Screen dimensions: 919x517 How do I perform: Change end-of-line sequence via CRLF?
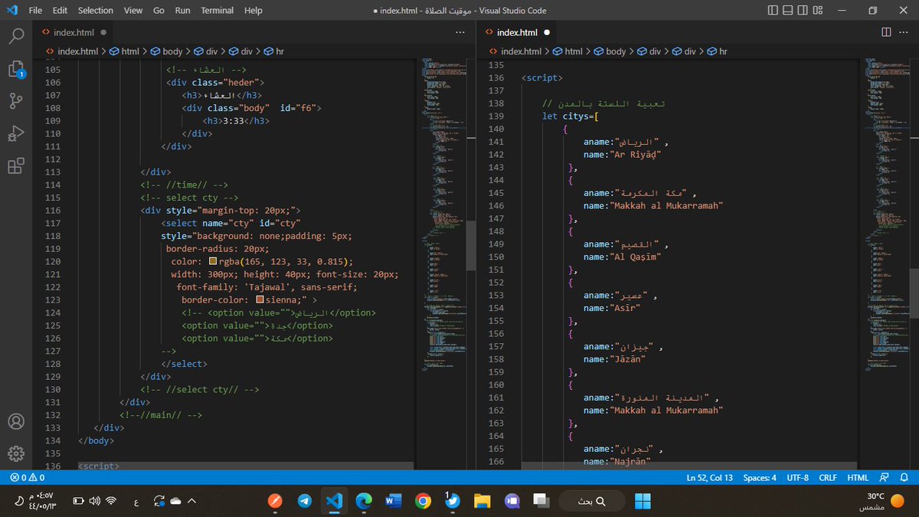tap(827, 478)
